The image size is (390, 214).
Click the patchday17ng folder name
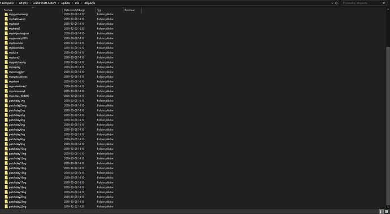[x=18, y=182]
